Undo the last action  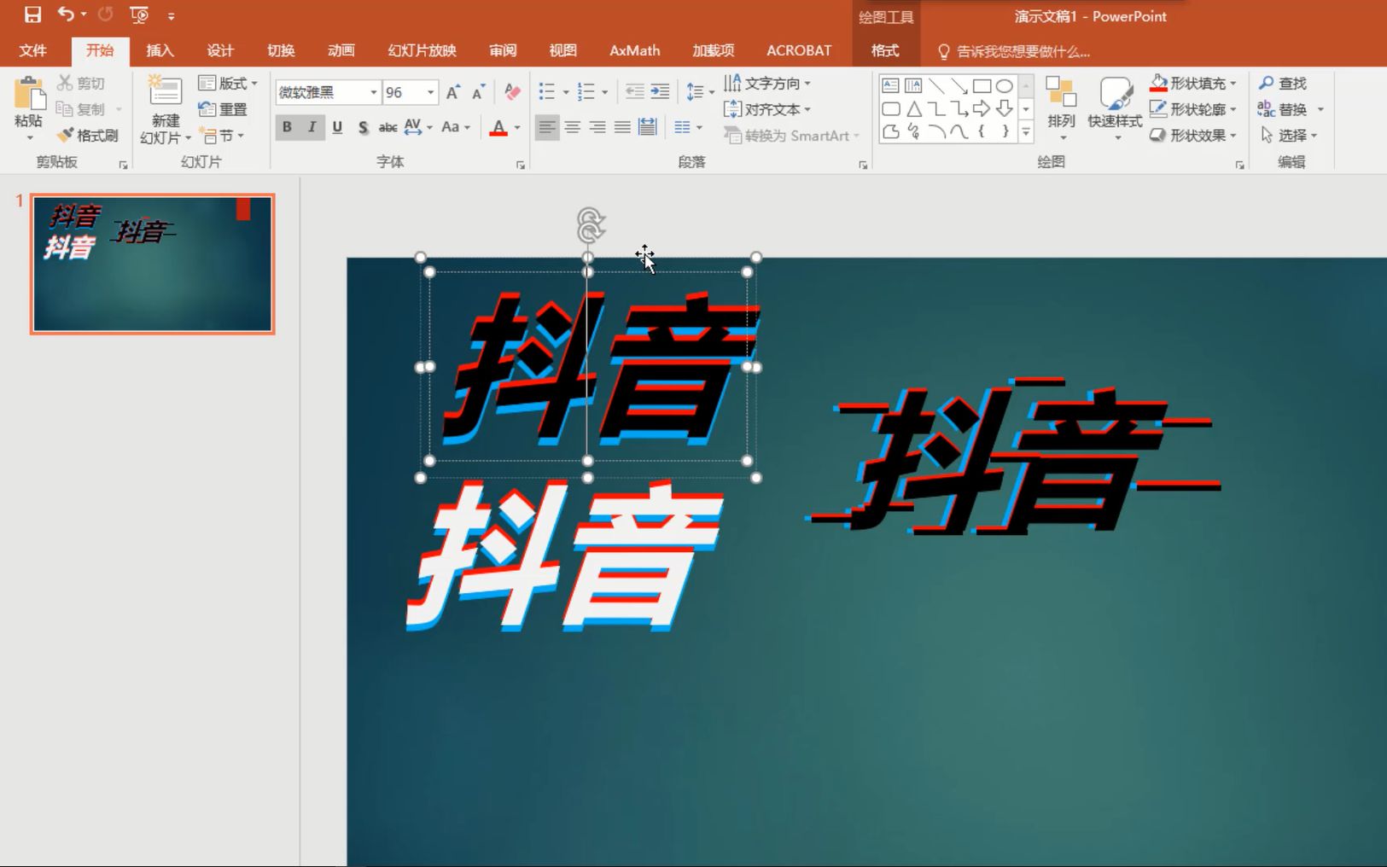coord(66,15)
